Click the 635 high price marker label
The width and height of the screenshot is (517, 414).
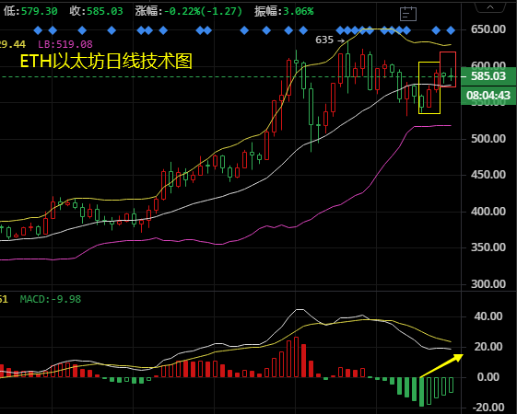[x=324, y=40]
